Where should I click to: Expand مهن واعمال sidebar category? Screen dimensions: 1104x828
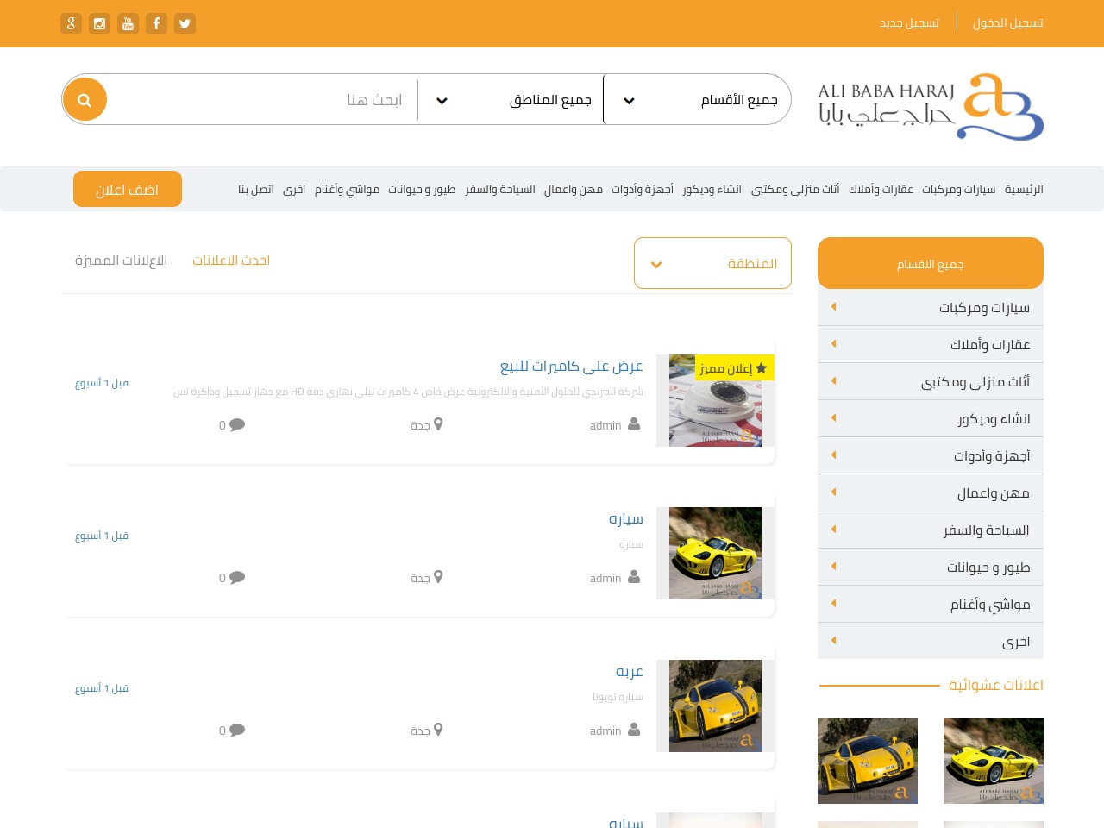931,492
